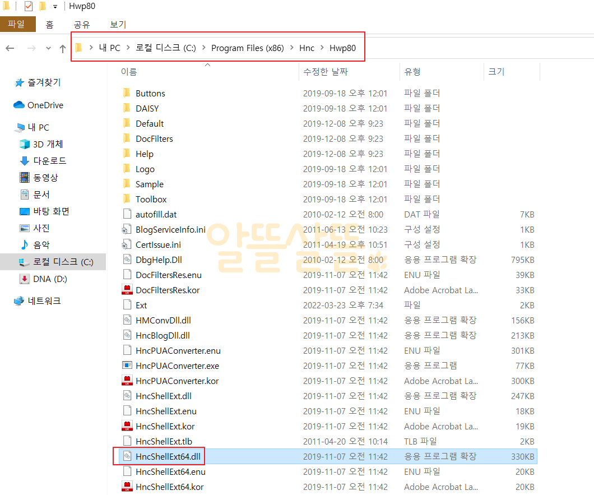Select the DAISY folder icon
594x495 pixels.
pos(127,108)
